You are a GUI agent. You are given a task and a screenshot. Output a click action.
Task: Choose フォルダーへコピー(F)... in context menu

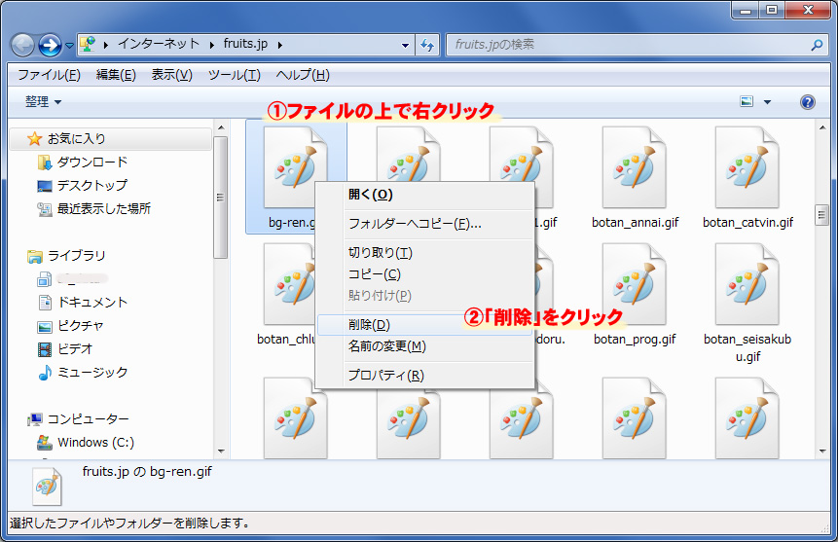425,224
